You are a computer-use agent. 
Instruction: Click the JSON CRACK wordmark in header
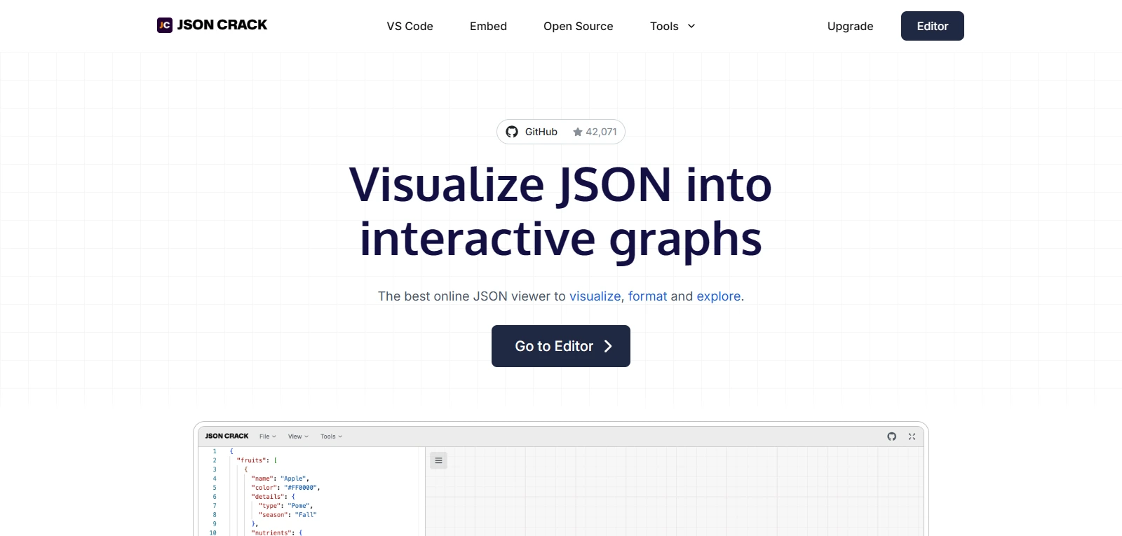(222, 25)
